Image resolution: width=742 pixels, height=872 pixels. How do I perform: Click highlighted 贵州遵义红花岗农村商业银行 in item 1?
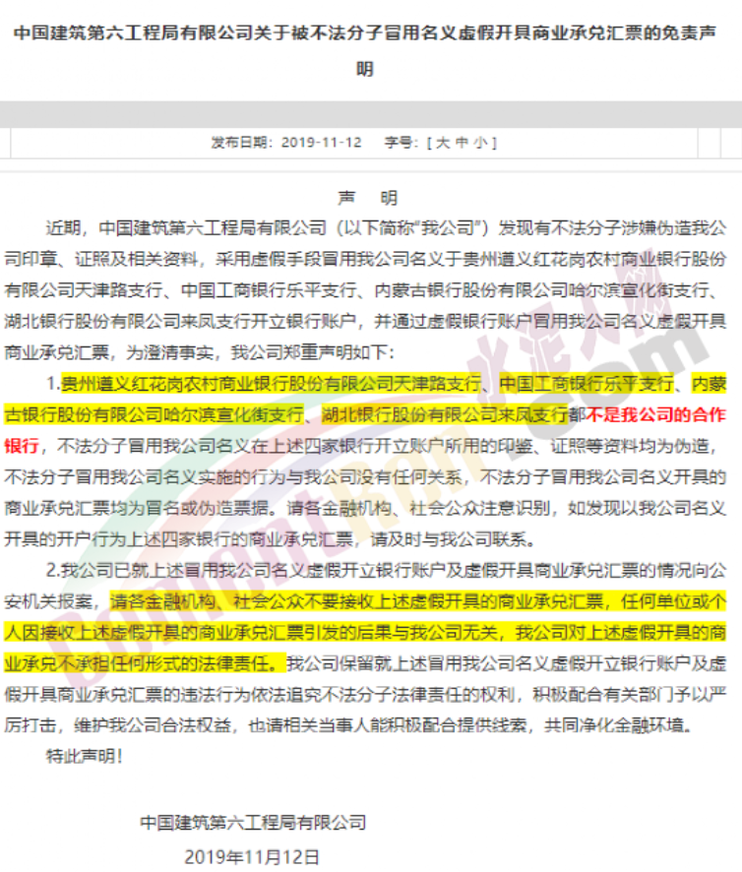177,382
